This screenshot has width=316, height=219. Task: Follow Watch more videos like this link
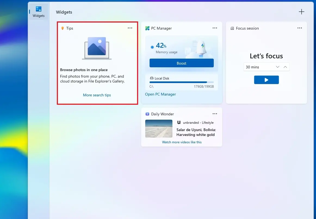[182, 142]
